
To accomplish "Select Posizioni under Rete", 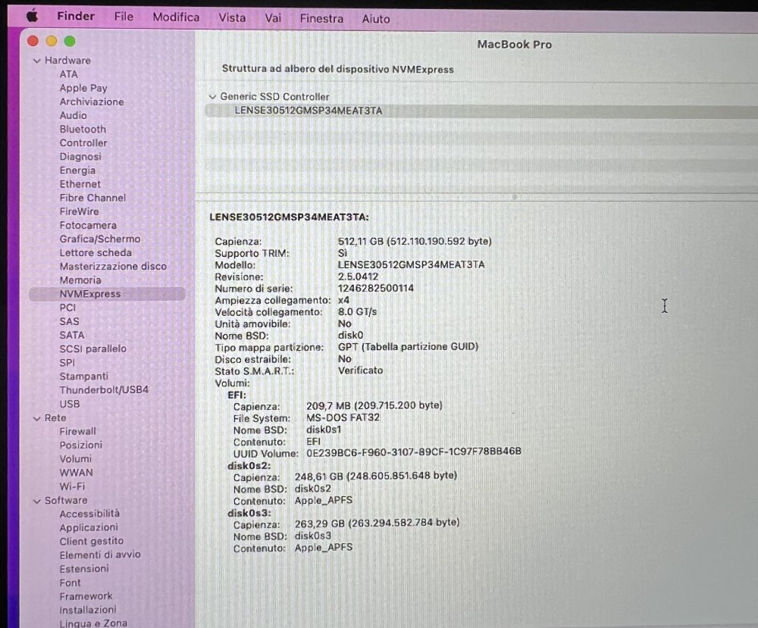I will (x=81, y=445).
